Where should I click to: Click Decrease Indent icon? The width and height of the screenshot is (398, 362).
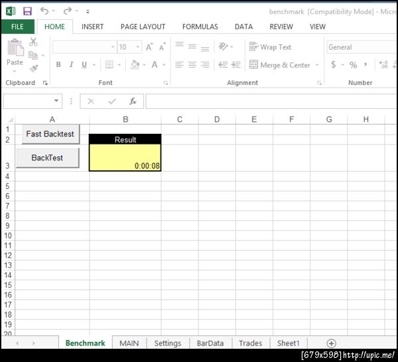coord(223,65)
